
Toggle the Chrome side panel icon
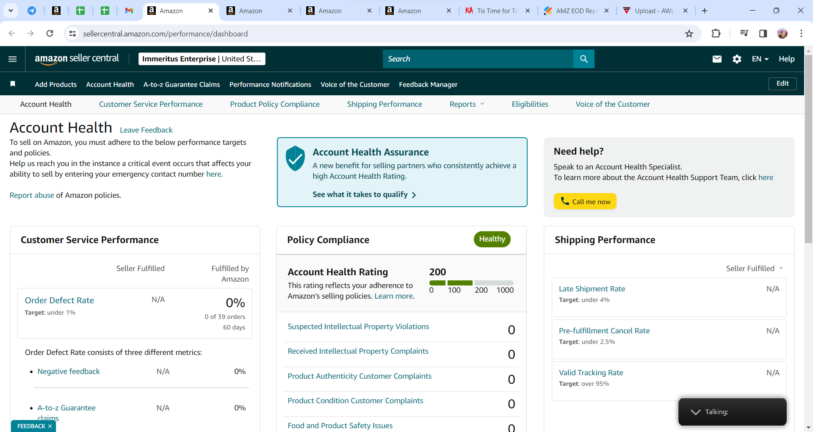763,33
